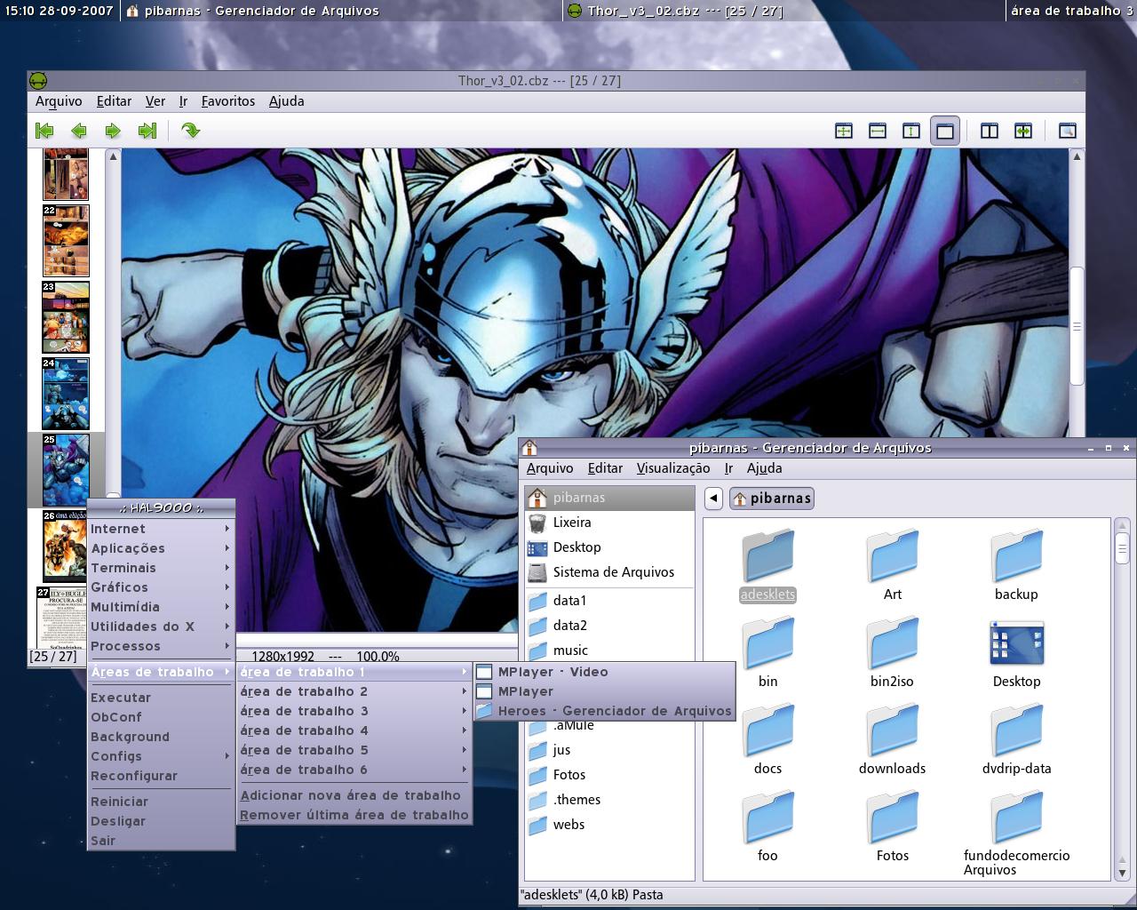Open Arquivo menu in comic viewer
This screenshot has height=910, width=1137.
59,101
